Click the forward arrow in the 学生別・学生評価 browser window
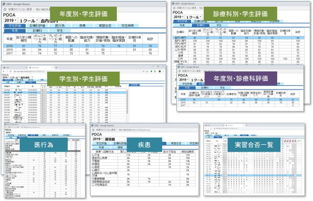This screenshot has width=313, height=201. pos(7,71)
